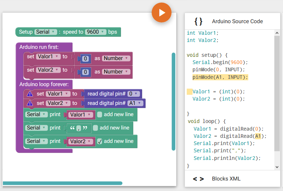Click the Serial.begin(9600) code line
Screen dimensions: 283x191
[220, 63]
